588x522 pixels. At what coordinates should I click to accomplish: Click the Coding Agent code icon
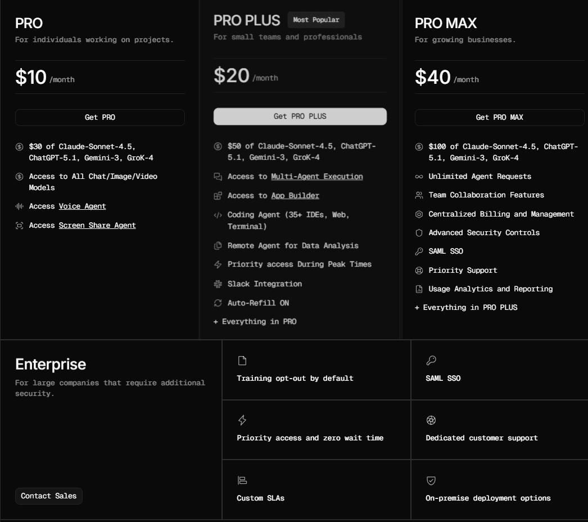coord(218,215)
